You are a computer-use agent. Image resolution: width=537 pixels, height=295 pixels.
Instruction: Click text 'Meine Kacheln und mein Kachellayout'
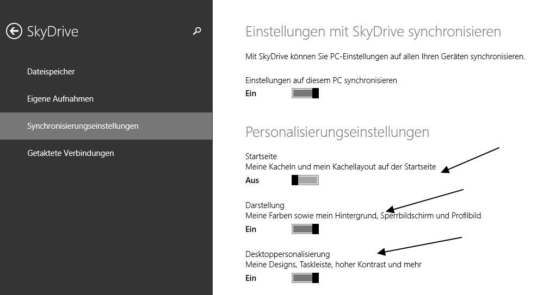click(x=311, y=167)
